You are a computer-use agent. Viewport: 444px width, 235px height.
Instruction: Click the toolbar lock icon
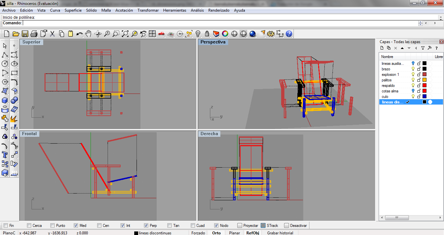coord(207,34)
